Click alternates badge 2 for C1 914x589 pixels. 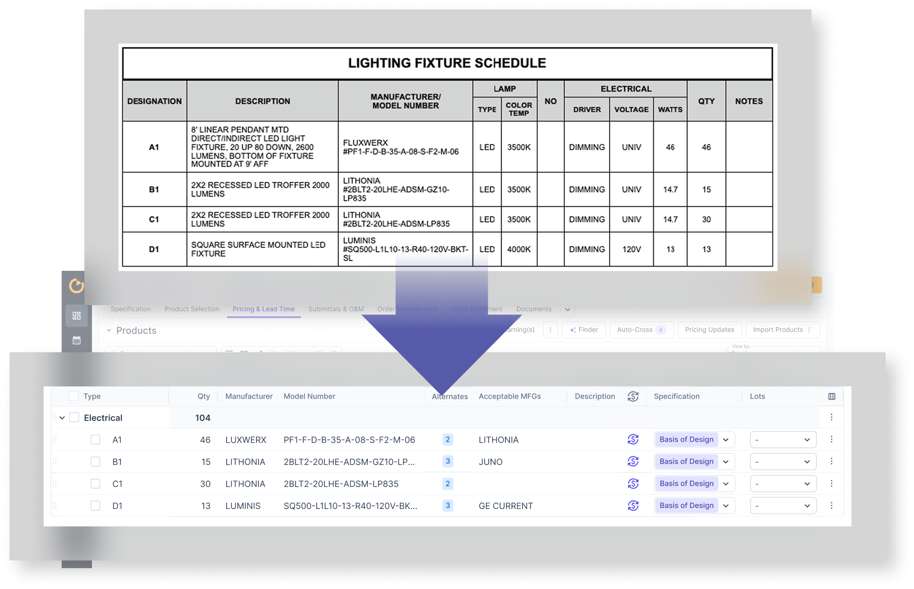point(448,483)
